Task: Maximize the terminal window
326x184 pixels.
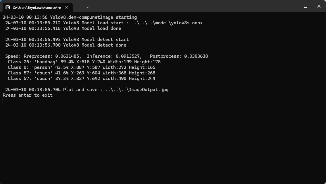Action: [x=306, y=6]
